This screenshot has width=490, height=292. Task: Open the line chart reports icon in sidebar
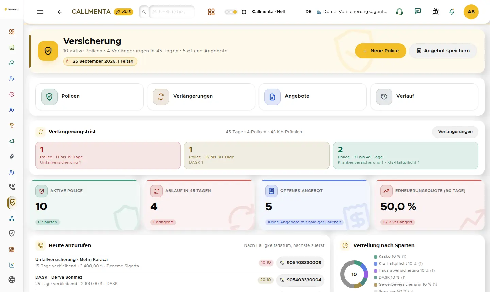click(12, 265)
